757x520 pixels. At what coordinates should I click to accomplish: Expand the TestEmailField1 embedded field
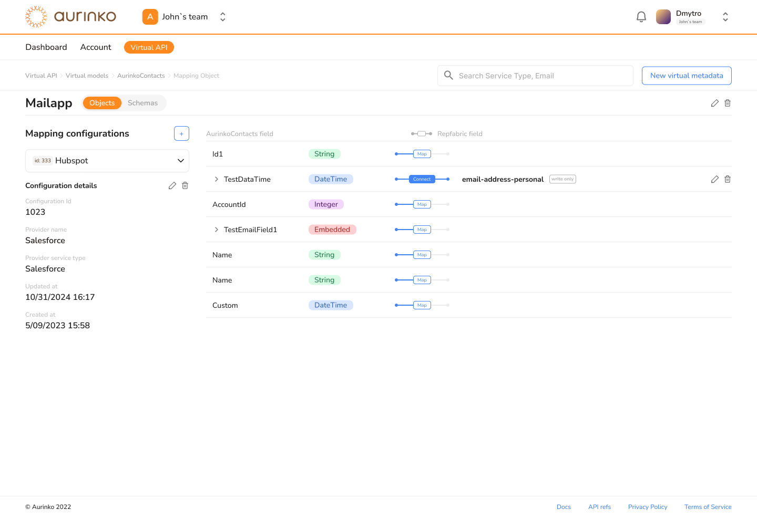click(216, 230)
